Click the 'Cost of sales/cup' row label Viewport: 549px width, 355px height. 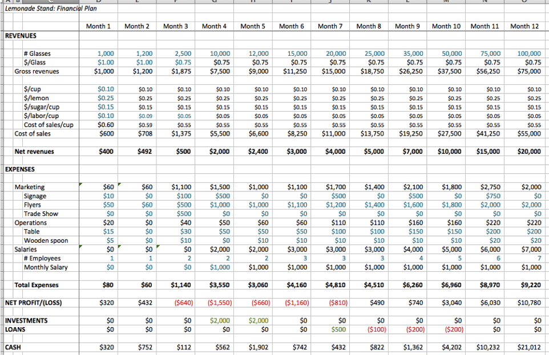click(x=49, y=125)
